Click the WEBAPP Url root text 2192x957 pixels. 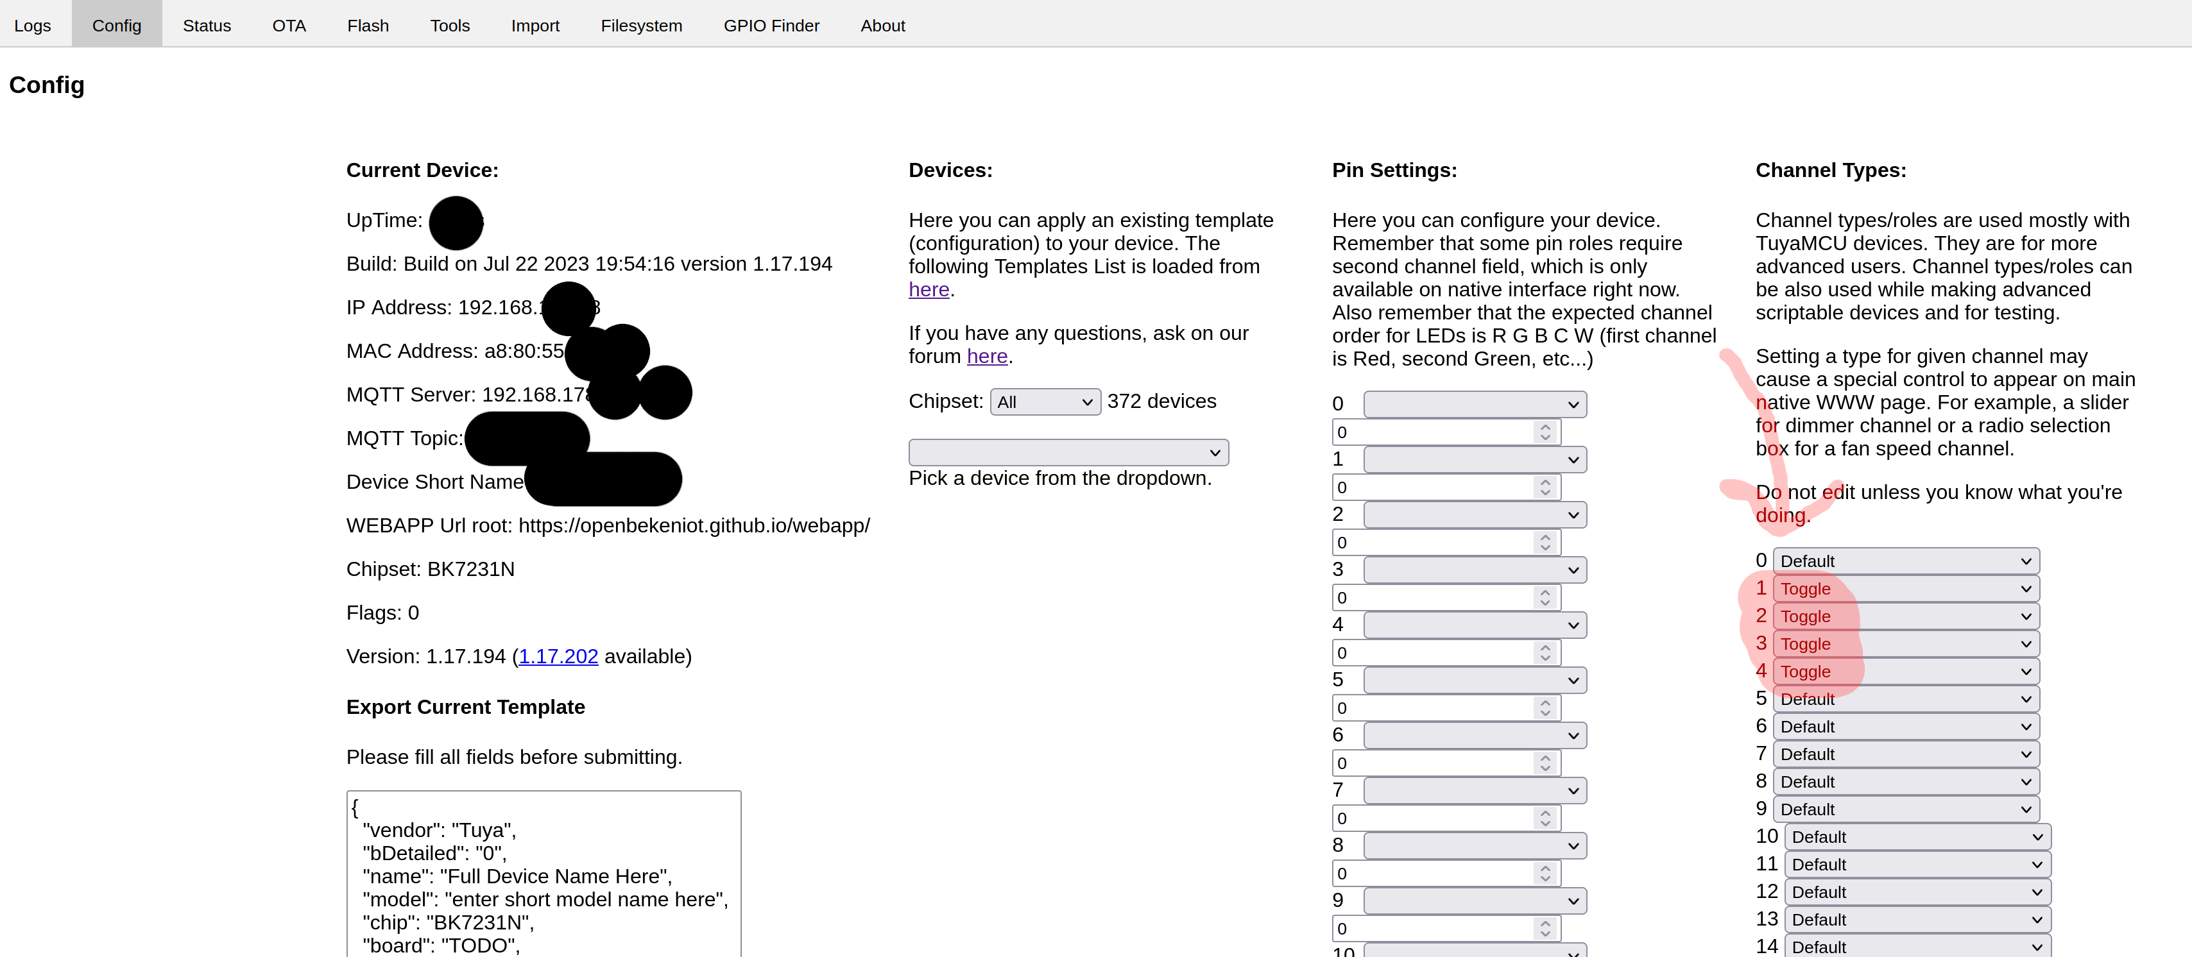click(x=608, y=526)
